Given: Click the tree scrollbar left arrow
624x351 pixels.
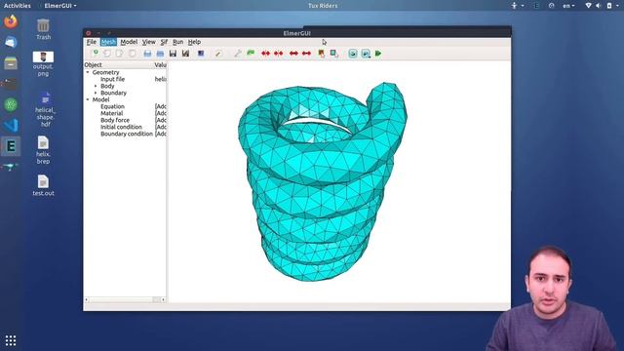Looking at the screenshot, I should point(87,299).
